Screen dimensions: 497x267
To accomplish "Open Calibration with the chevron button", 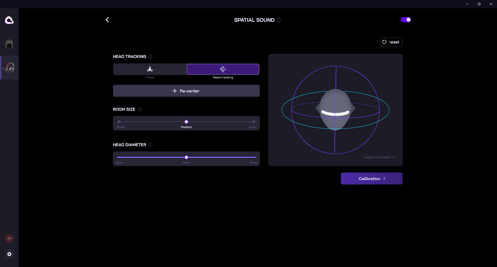I will click(x=371, y=179).
